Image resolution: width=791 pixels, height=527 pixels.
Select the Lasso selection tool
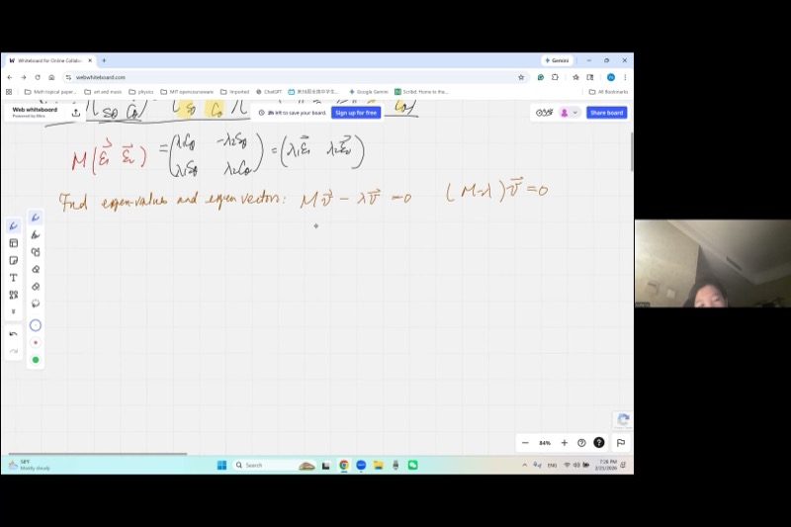[36, 304]
